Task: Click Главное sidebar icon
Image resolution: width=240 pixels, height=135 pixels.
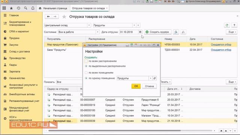Action: tap(5, 15)
